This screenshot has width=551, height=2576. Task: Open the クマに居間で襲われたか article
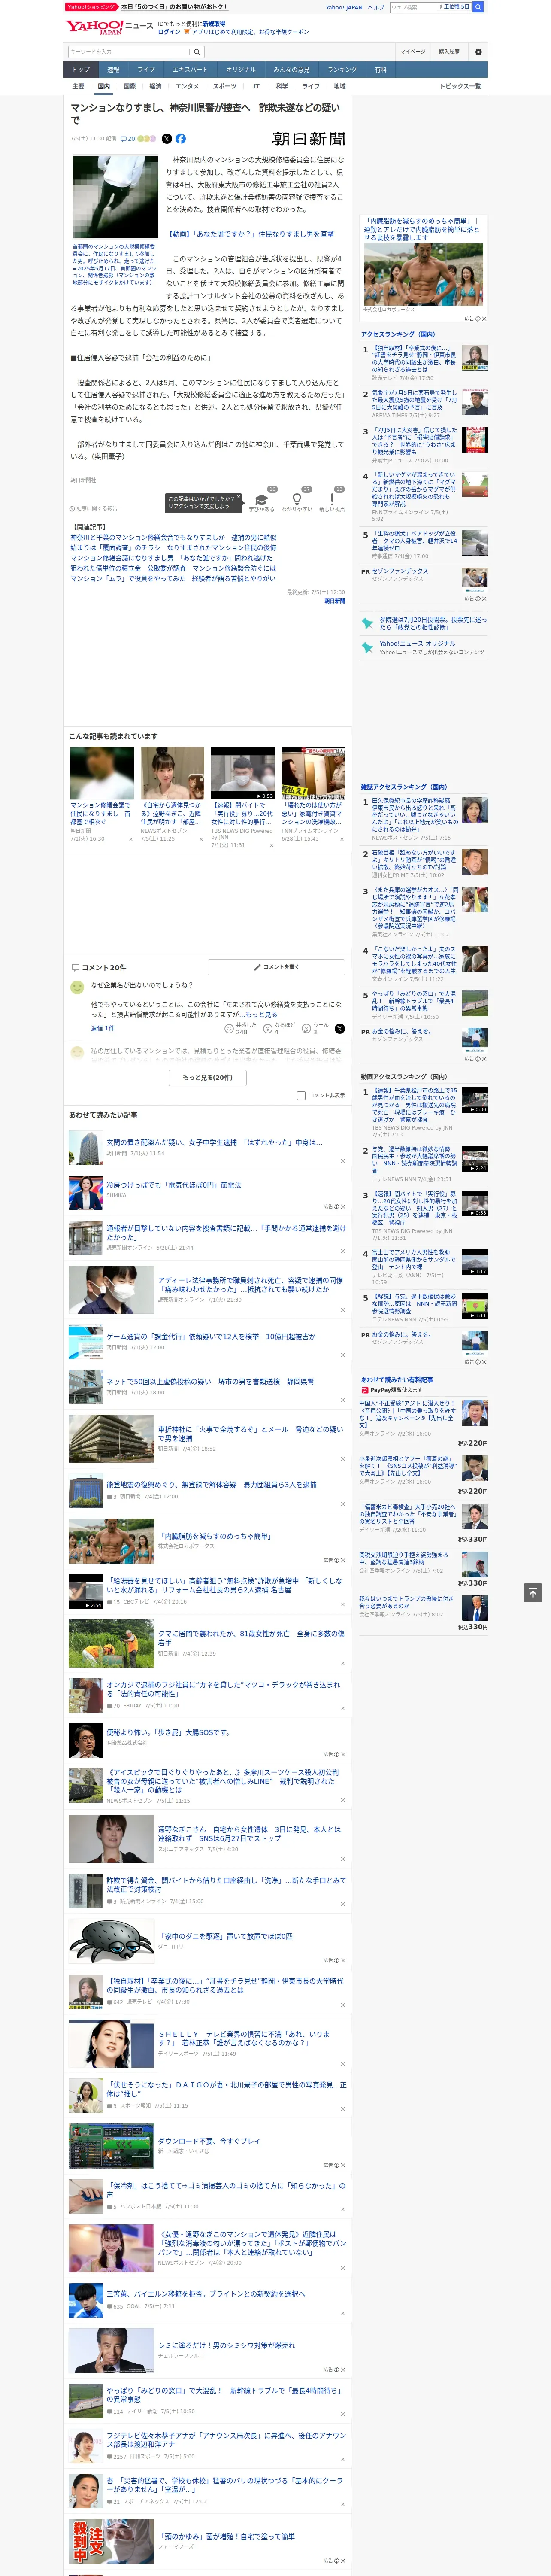250,1638
